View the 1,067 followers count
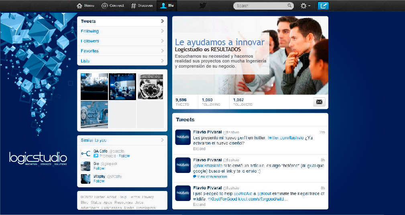Viewport: 405px width, 215px height. tap(243, 102)
